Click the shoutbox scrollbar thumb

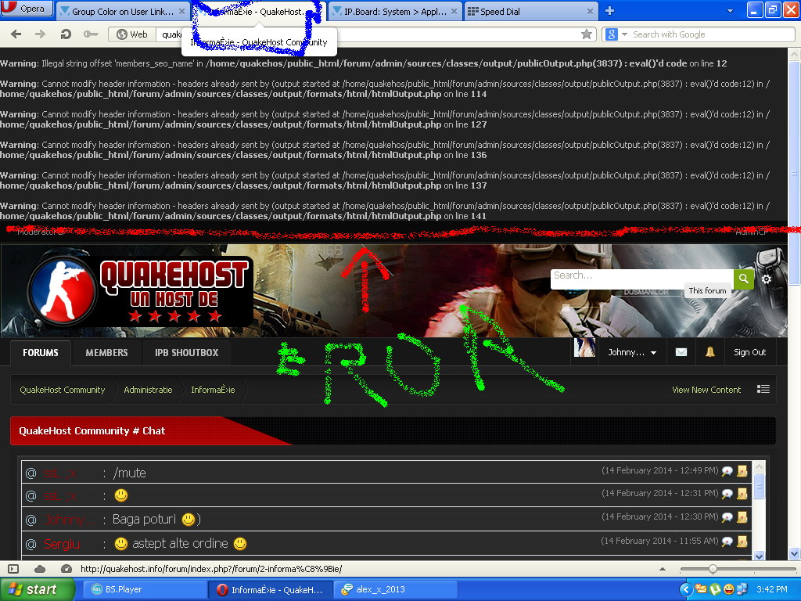click(x=759, y=486)
